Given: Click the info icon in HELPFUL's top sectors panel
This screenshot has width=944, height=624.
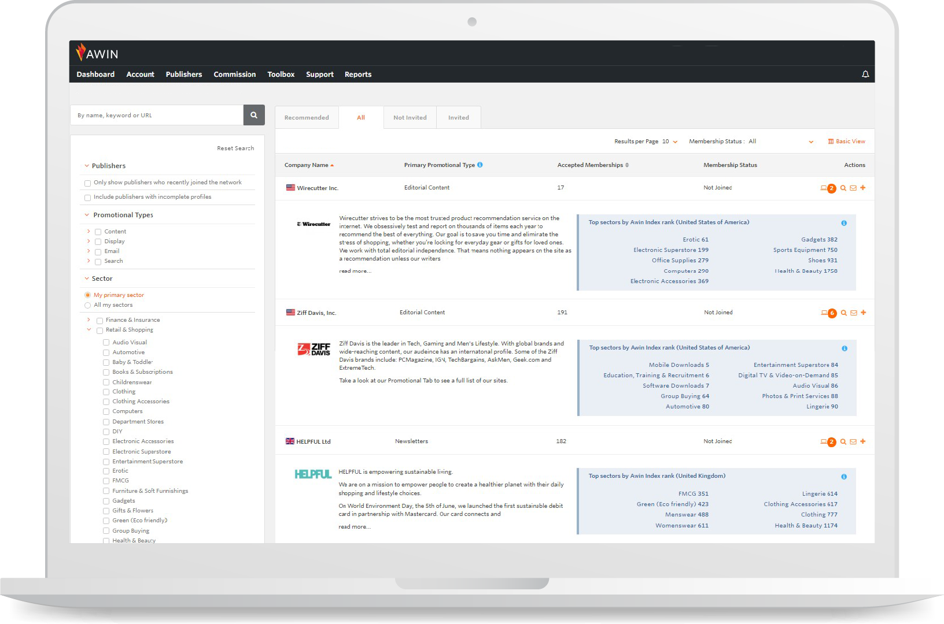Looking at the screenshot, I should 844,477.
